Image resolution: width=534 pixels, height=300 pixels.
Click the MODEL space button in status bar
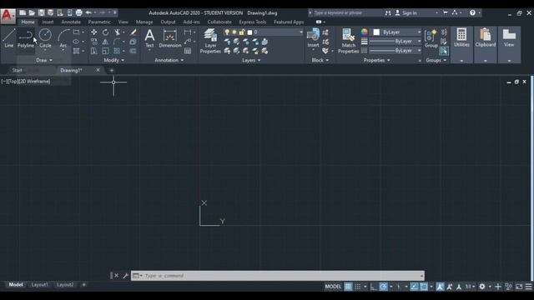click(333, 287)
